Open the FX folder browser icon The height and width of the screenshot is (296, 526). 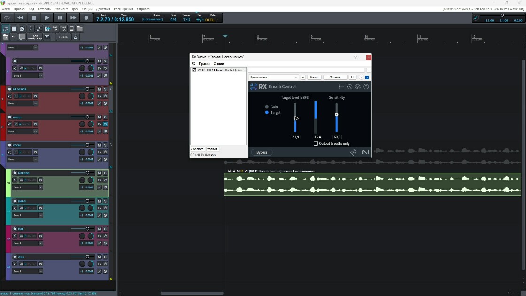click(x=6, y=37)
